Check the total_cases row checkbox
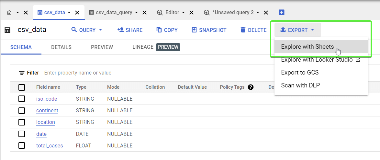 22,145
